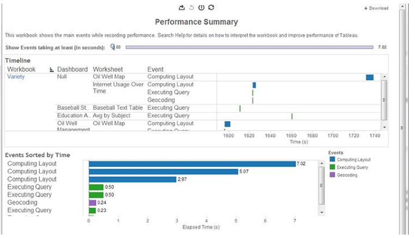Click the Avg by Subject worksheet cell
This screenshot has width=415, height=238.
112,116
